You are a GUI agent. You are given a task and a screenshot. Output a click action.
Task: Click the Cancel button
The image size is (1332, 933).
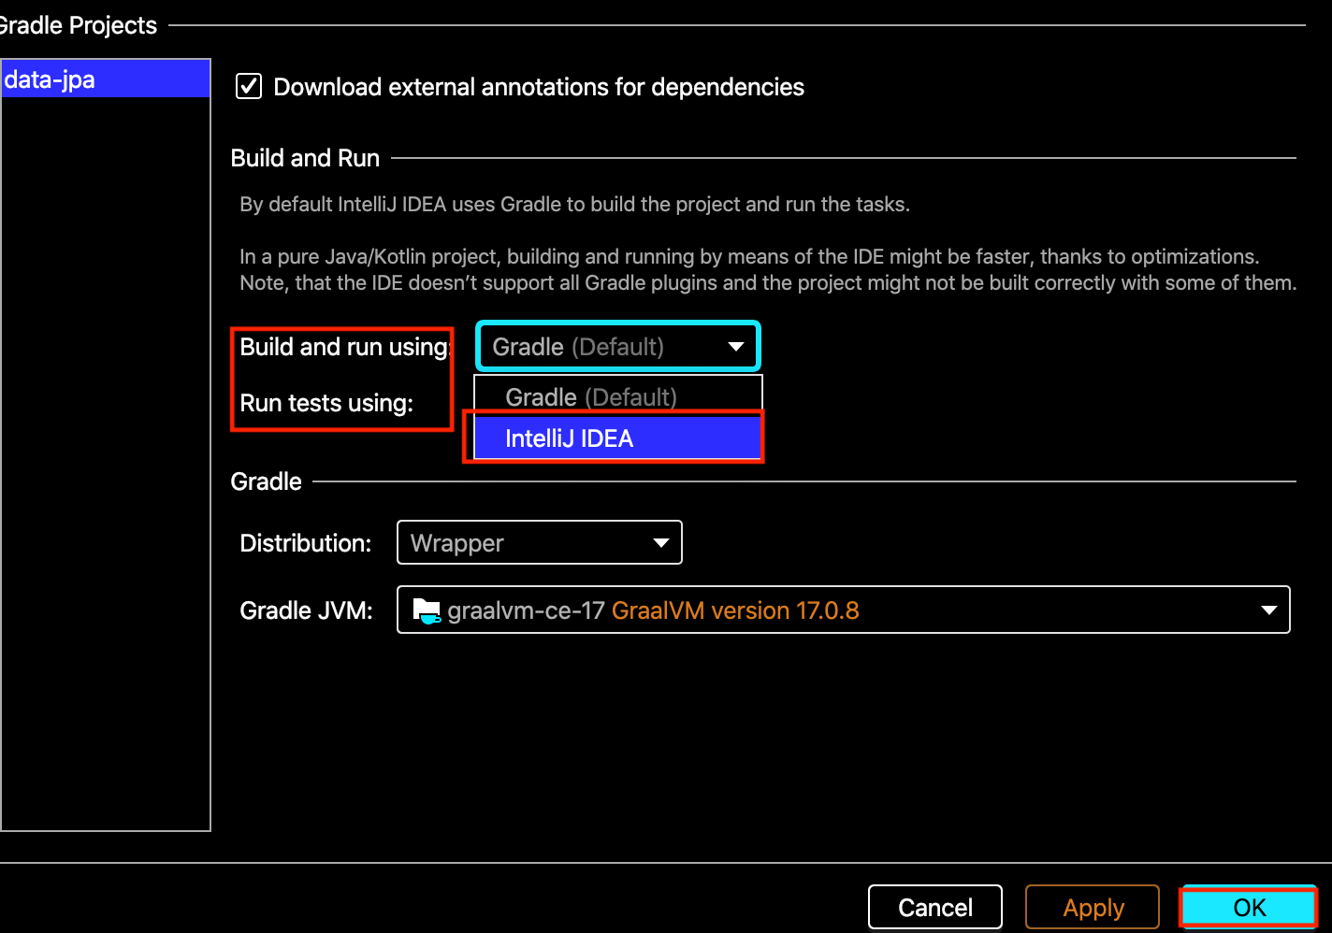point(935,907)
